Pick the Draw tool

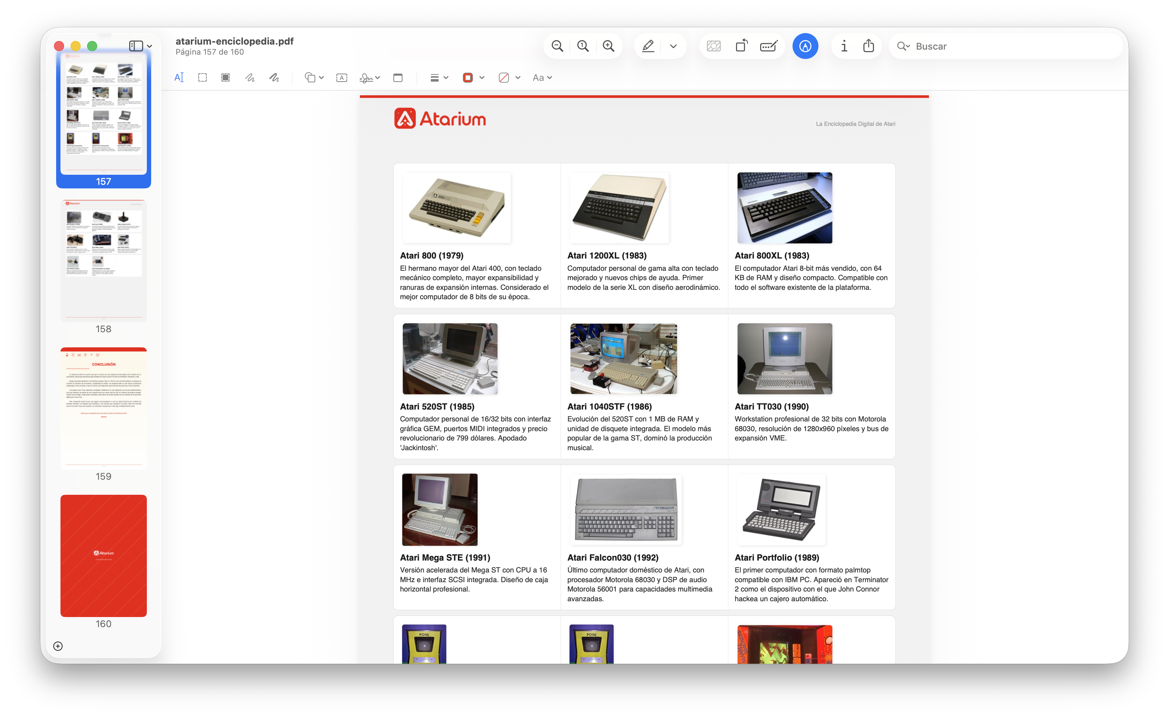(x=274, y=77)
